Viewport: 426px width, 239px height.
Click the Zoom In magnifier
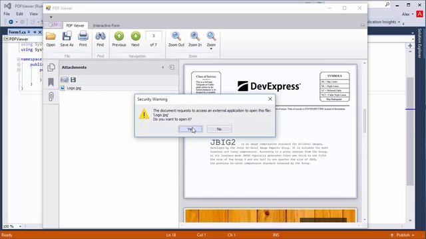(x=195, y=39)
